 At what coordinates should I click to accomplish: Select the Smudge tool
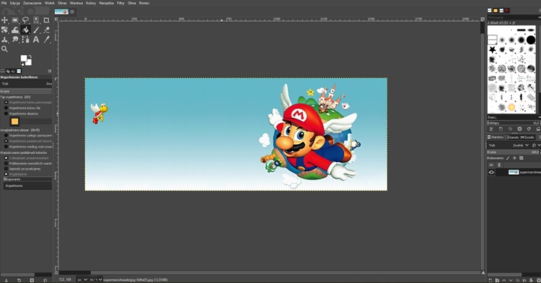coord(15,40)
